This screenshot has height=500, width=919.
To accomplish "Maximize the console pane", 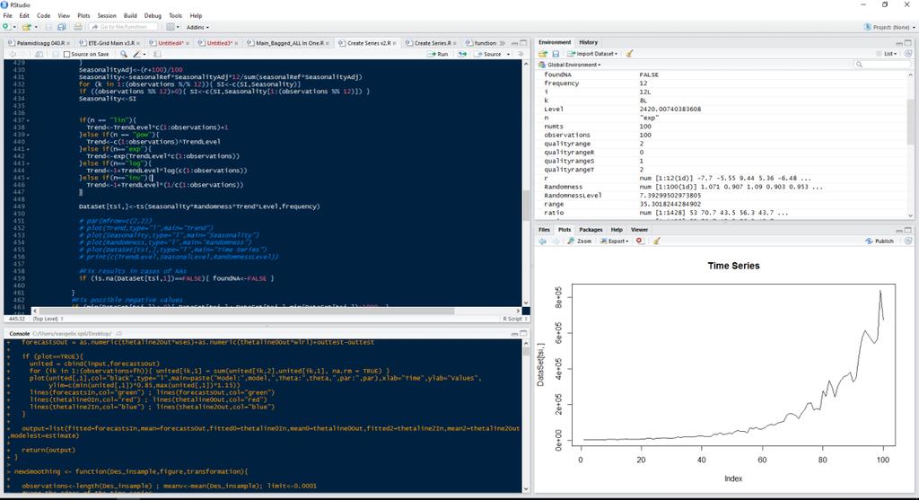I will point(523,334).
